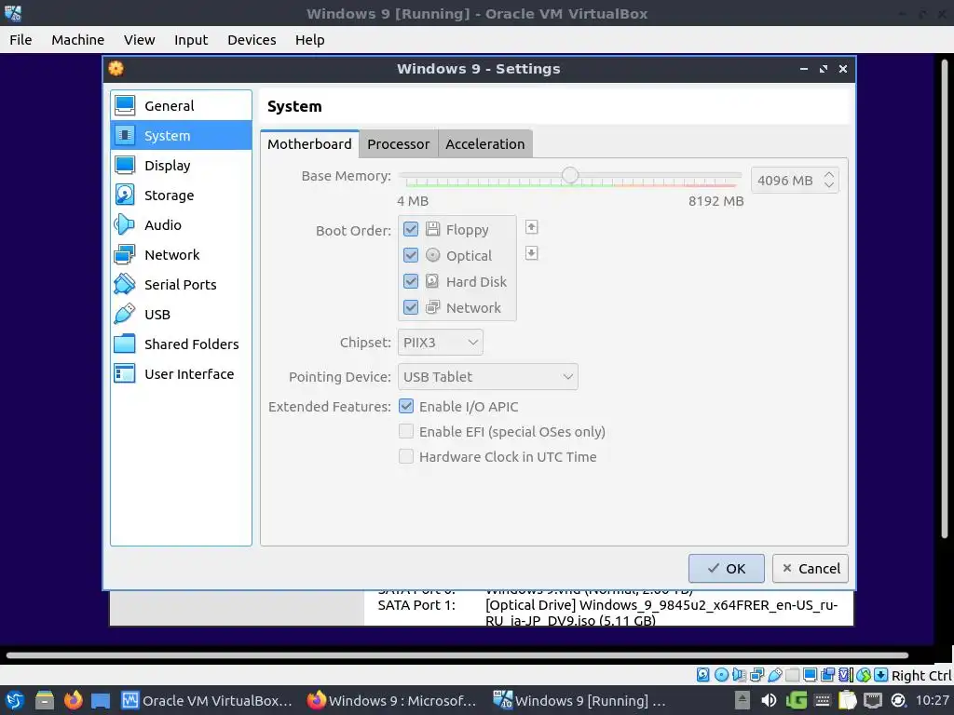The height and width of the screenshot is (715, 954).
Task: Open the Devices menu
Action: pyautogui.click(x=252, y=40)
